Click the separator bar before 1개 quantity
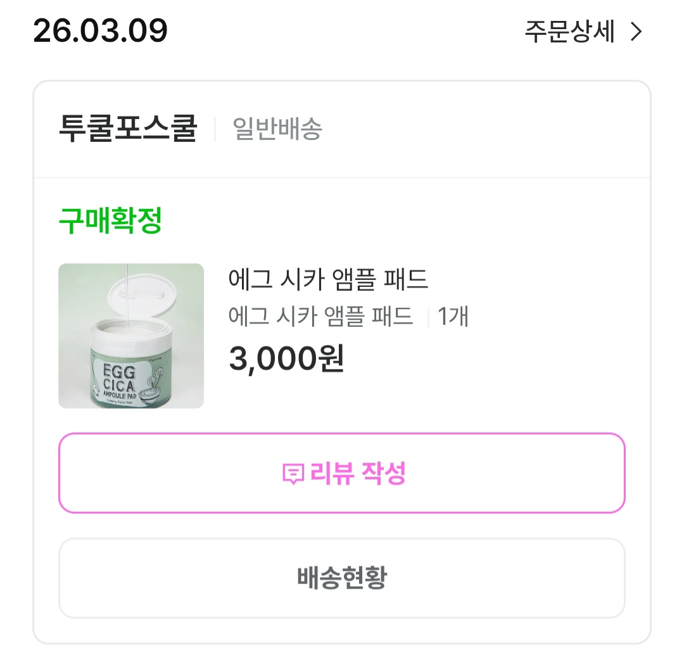Viewport: 684px width, 662px height. [x=428, y=317]
